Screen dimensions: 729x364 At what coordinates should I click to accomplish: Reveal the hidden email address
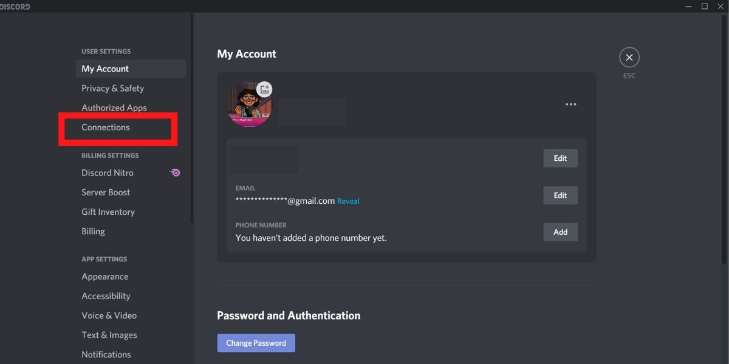click(348, 201)
